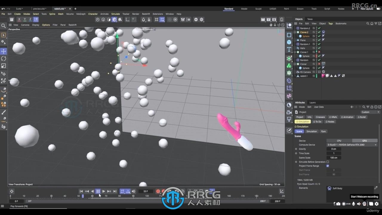Viewport: 382px width, 215px height.
Task: Switch to the Layers tab
Action: coord(312,102)
